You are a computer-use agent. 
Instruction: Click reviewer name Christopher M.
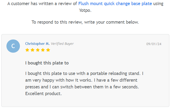(x=37, y=44)
